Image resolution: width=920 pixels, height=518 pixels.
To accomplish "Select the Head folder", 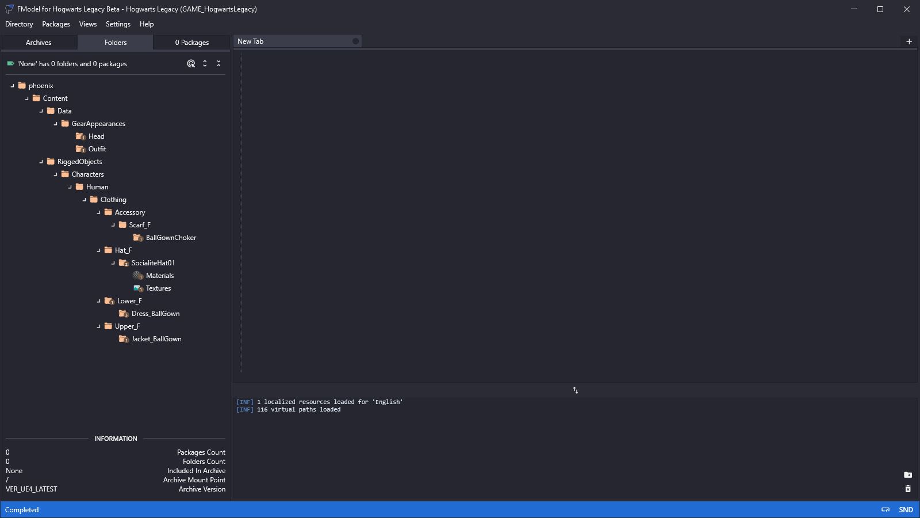I will point(96,136).
